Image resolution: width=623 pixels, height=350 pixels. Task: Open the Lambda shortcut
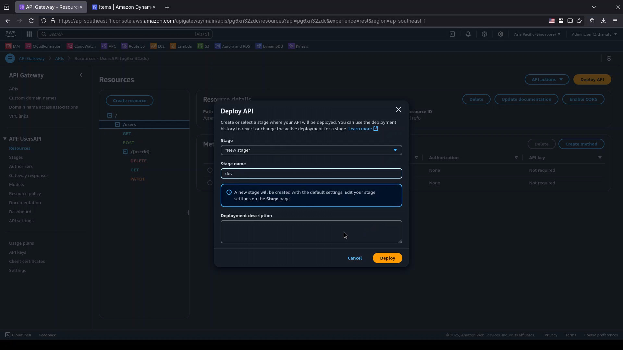click(181, 46)
